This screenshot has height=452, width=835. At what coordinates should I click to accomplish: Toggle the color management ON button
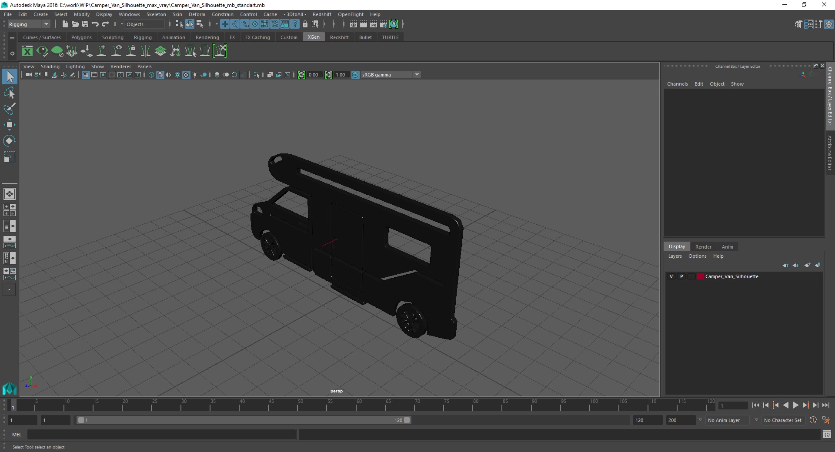355,75
